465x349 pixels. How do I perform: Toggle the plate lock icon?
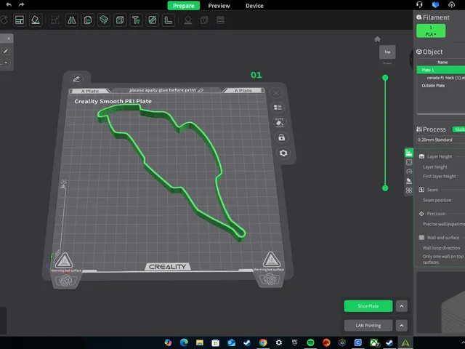(281, 137)
